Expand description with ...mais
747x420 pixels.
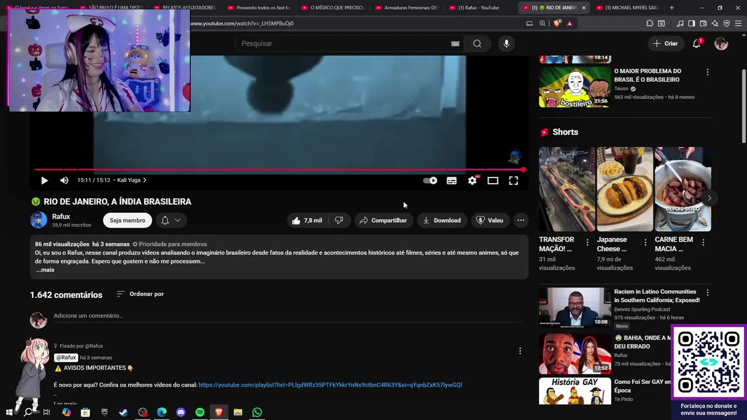click(x=45, y=269)
